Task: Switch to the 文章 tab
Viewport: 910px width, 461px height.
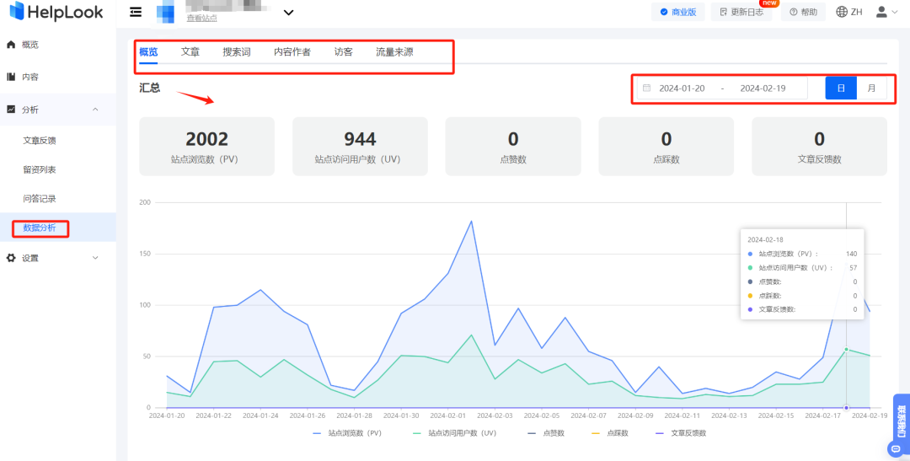Action: [x=190, y=52]
